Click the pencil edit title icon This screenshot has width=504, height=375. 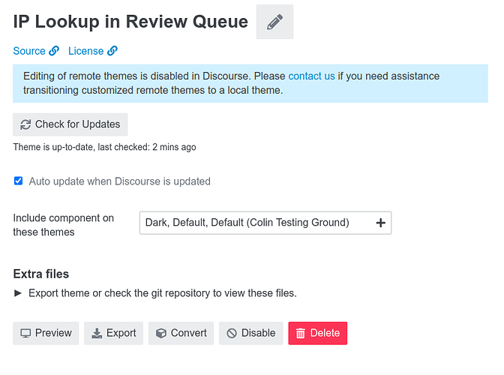tap(274, 22)
